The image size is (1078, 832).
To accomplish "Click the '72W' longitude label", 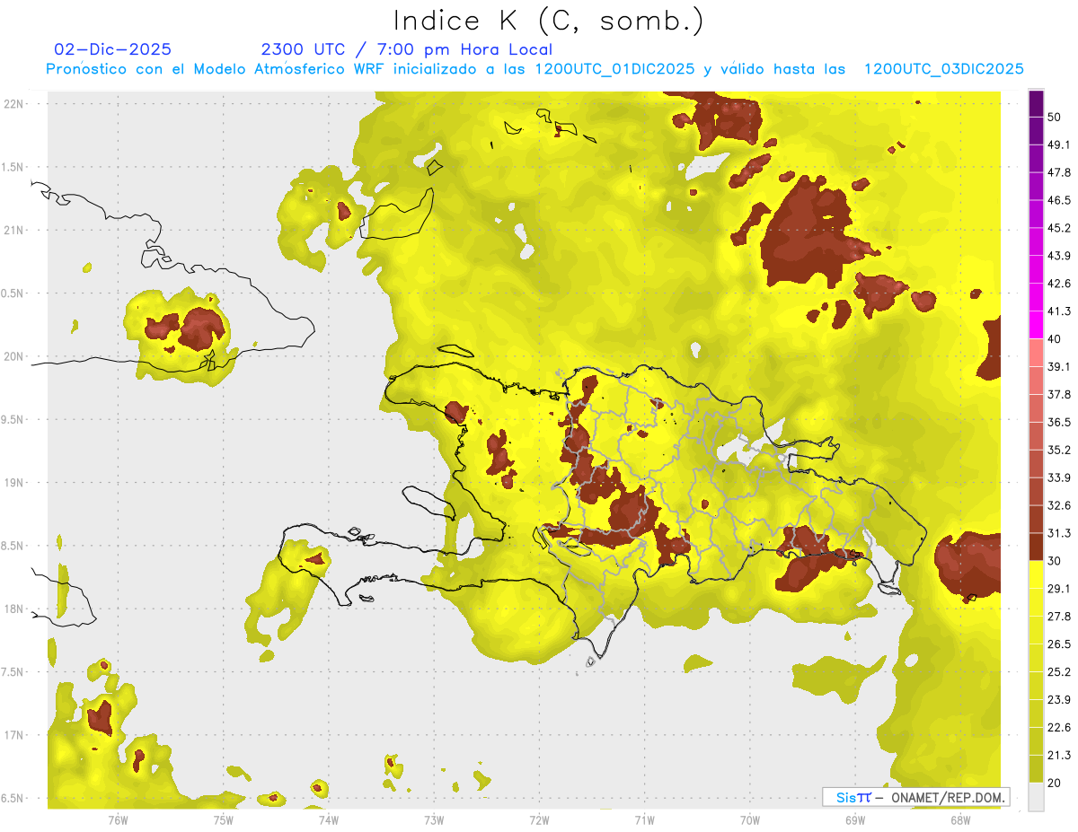I will (540, 820).
